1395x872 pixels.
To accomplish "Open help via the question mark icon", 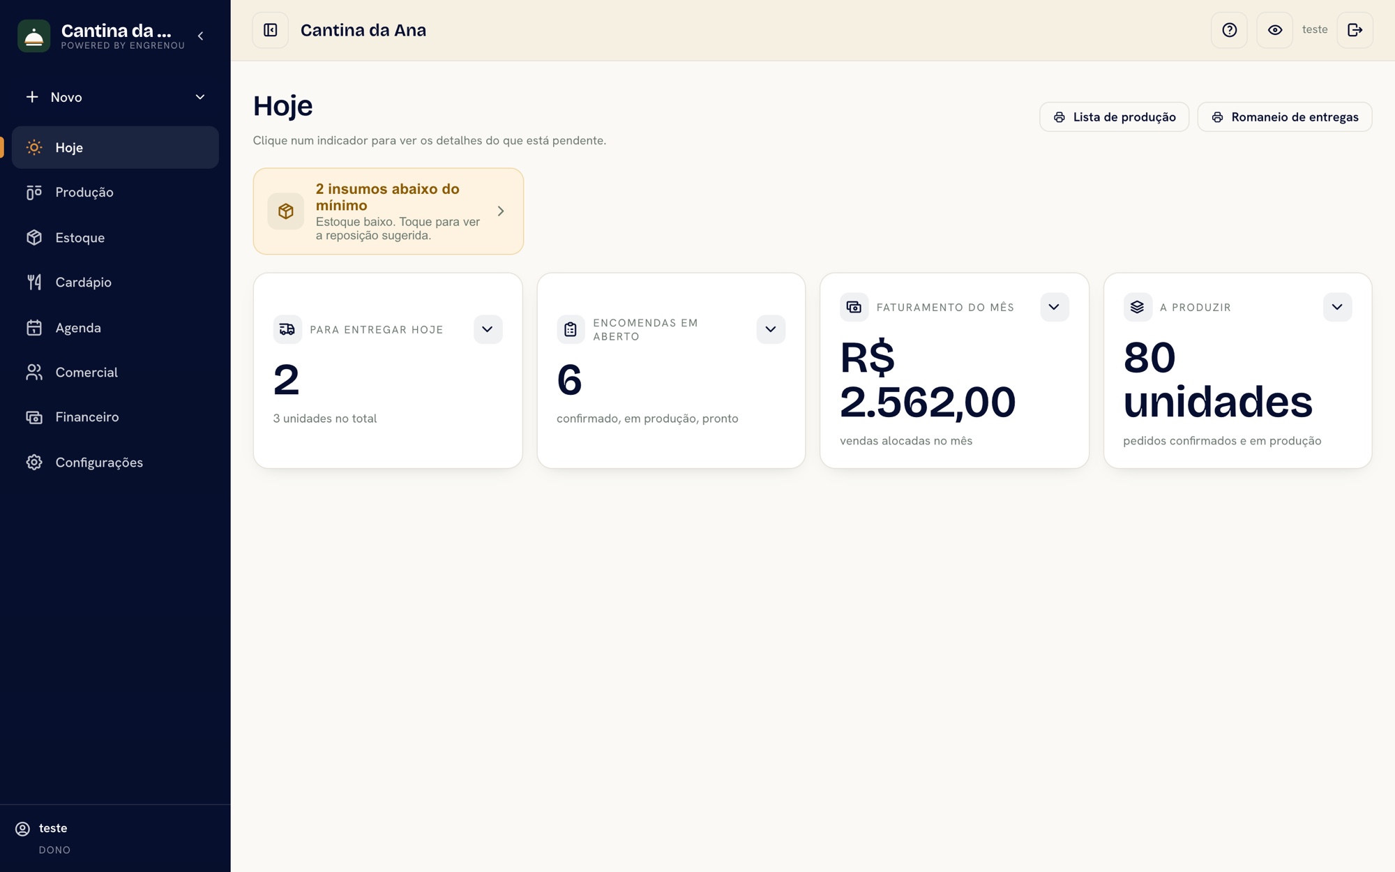I will [1229, 30].
